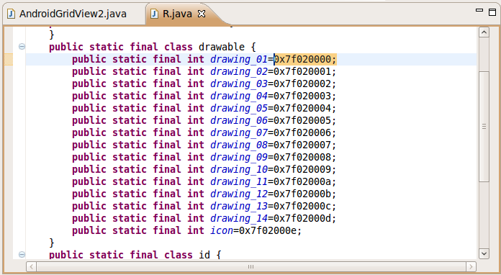Click drawing_04 field name
Image resolution: width=501 pixels, height=275 pixels.
(239, 96)
